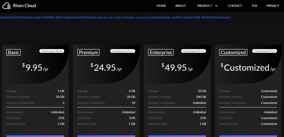Click Customized plan's Storage label
The height and width of the screenshot is (137, 284).
tap(224, 91)
